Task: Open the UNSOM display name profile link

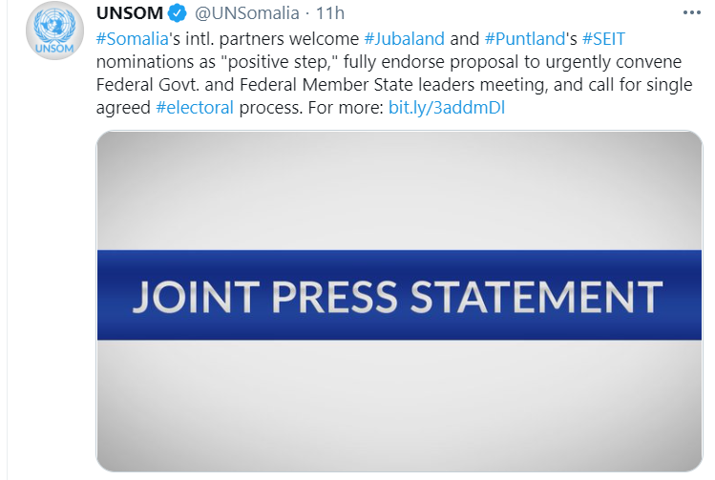Action: [130, 14]
